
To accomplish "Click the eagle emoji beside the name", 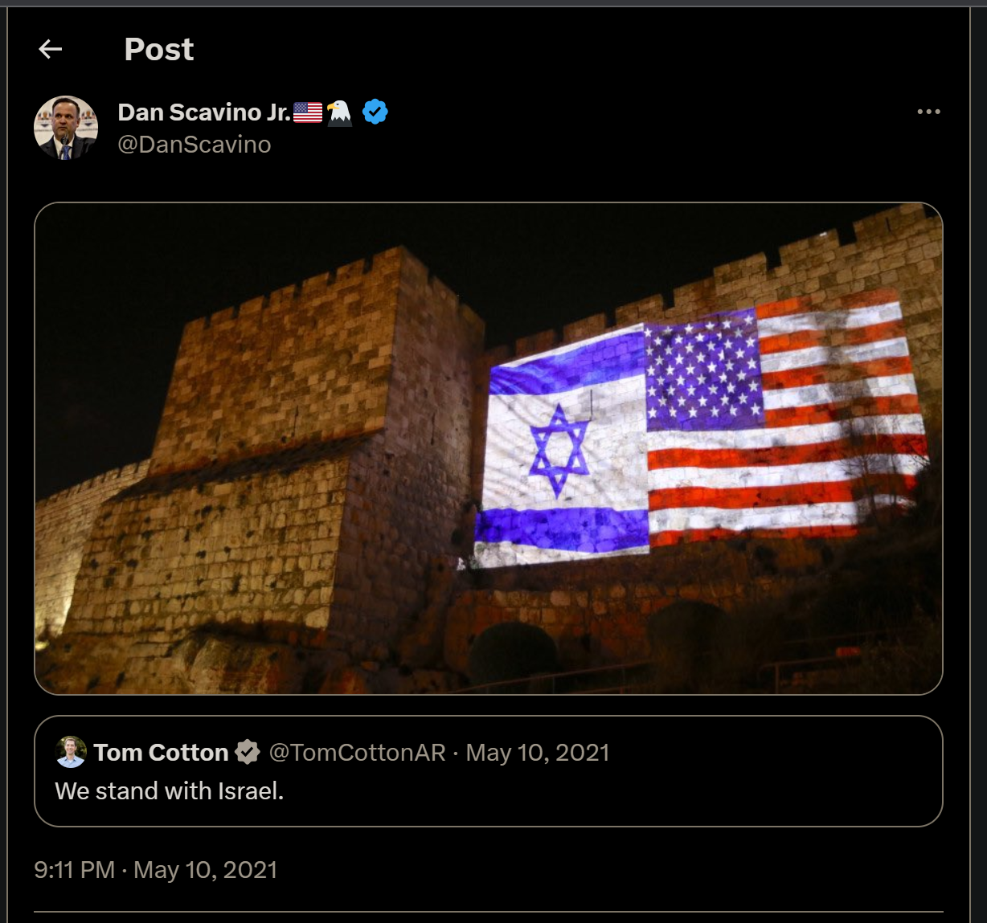I will 340,112.
